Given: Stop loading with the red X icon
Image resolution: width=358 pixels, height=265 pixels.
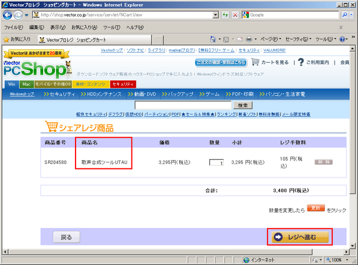Looking at the screenshot, I should (235, 15).
